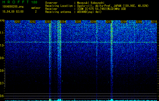Click the HROFFT title text
The height and width of the screenshot is (101, 159).
click(x=16, y=2)
